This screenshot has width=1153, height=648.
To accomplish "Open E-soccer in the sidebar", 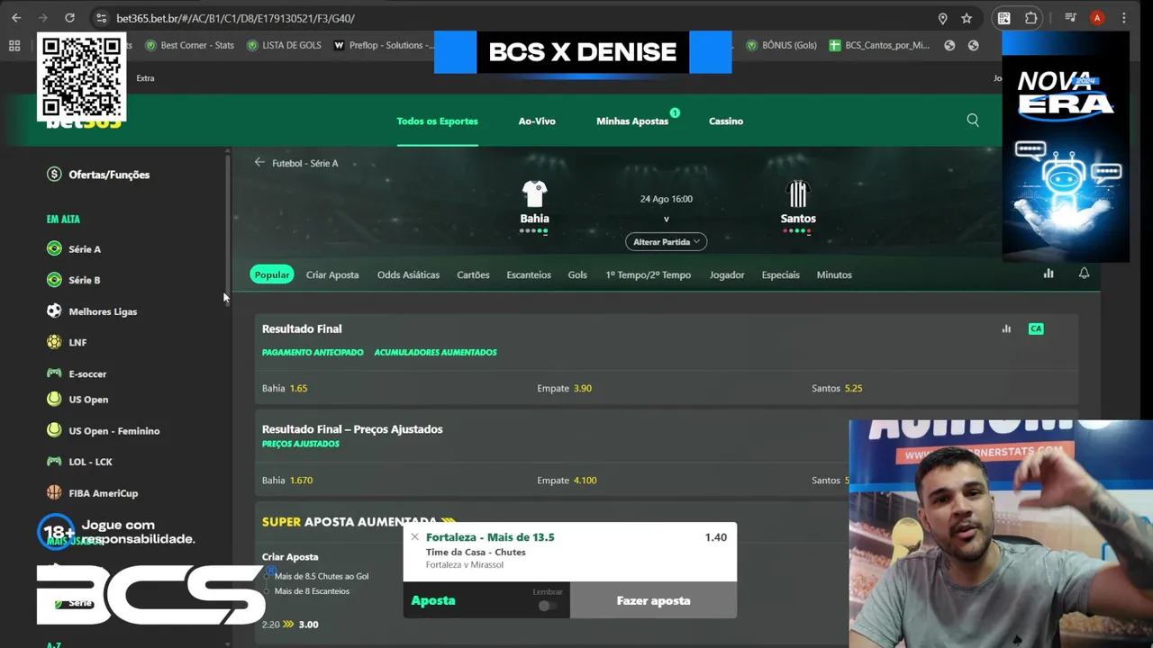I will point(77,373).
